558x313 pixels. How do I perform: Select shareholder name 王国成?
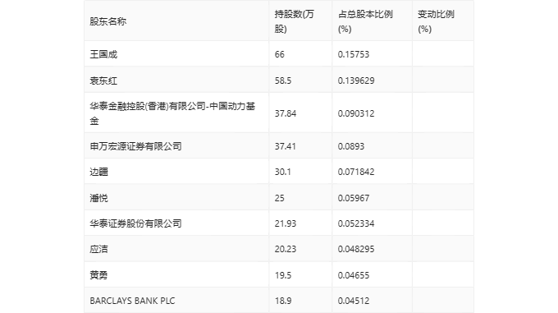click(103, 54)
